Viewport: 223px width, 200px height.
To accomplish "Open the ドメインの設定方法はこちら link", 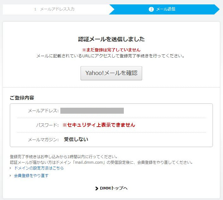I will click(x=39, y=168).
